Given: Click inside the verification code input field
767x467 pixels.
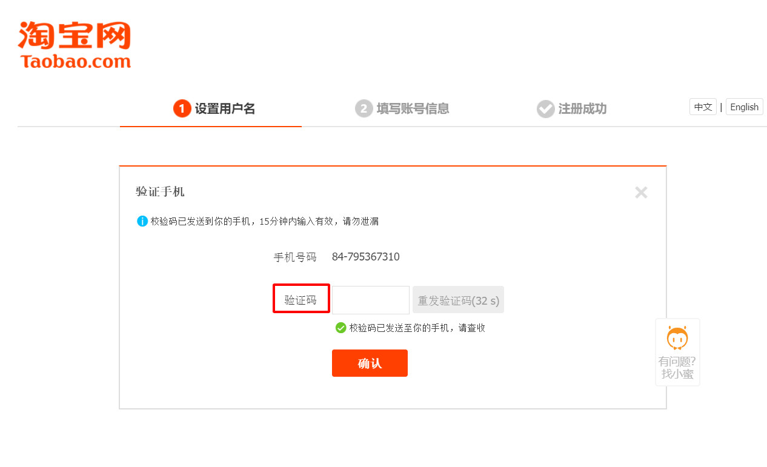Looking at the screenshot, I should point(370,299).
